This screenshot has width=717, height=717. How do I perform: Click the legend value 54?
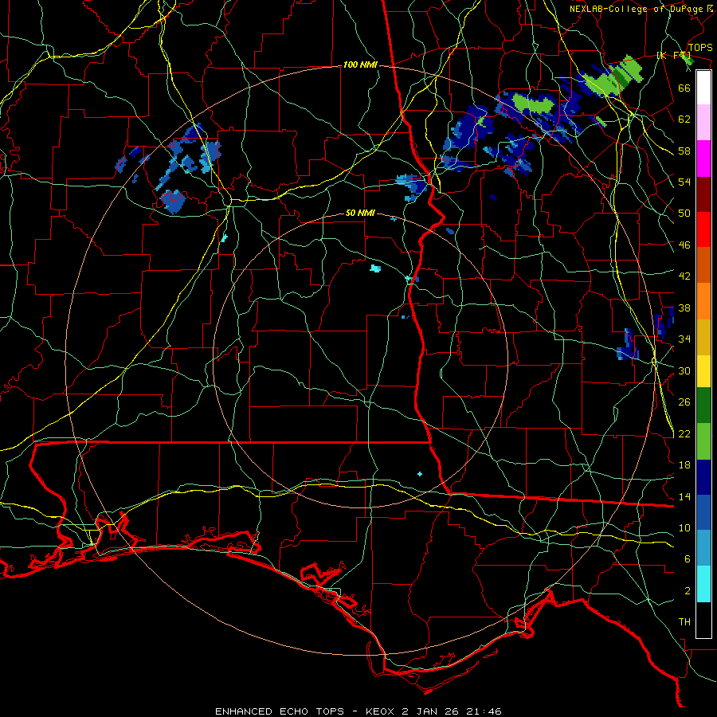pyautogui.click(x=684, y=182)
